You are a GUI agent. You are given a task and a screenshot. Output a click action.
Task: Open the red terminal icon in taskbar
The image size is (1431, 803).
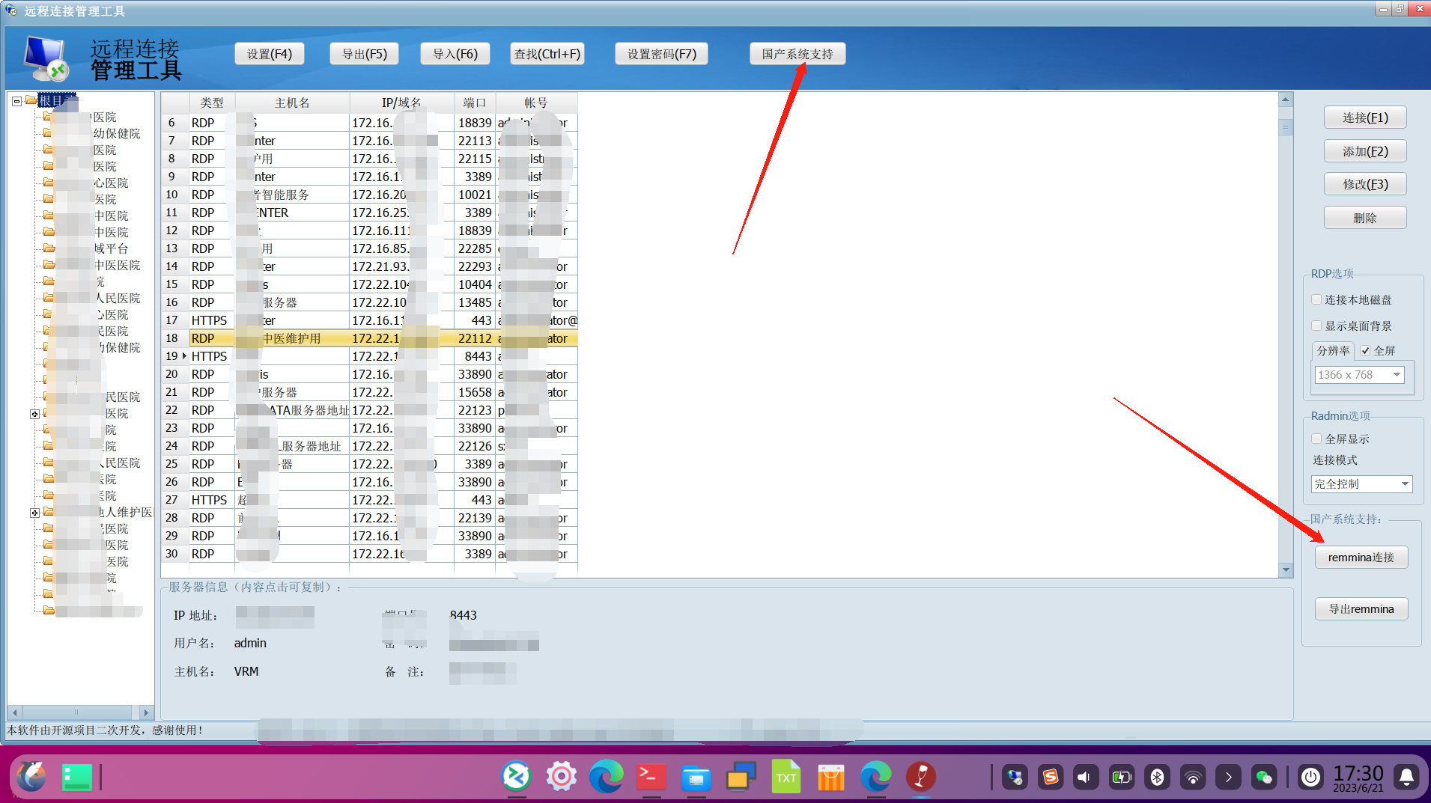coord(651,777)
